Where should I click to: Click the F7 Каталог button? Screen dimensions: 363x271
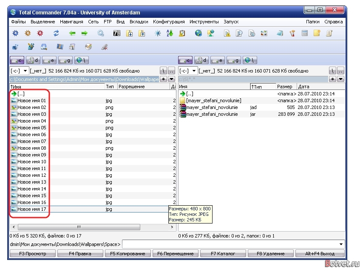point(223,254)
